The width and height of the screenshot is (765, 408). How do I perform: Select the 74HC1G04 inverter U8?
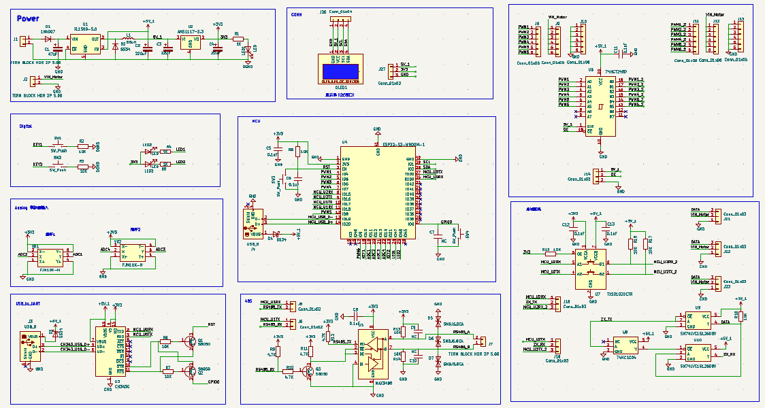click(x=625, y=345)
